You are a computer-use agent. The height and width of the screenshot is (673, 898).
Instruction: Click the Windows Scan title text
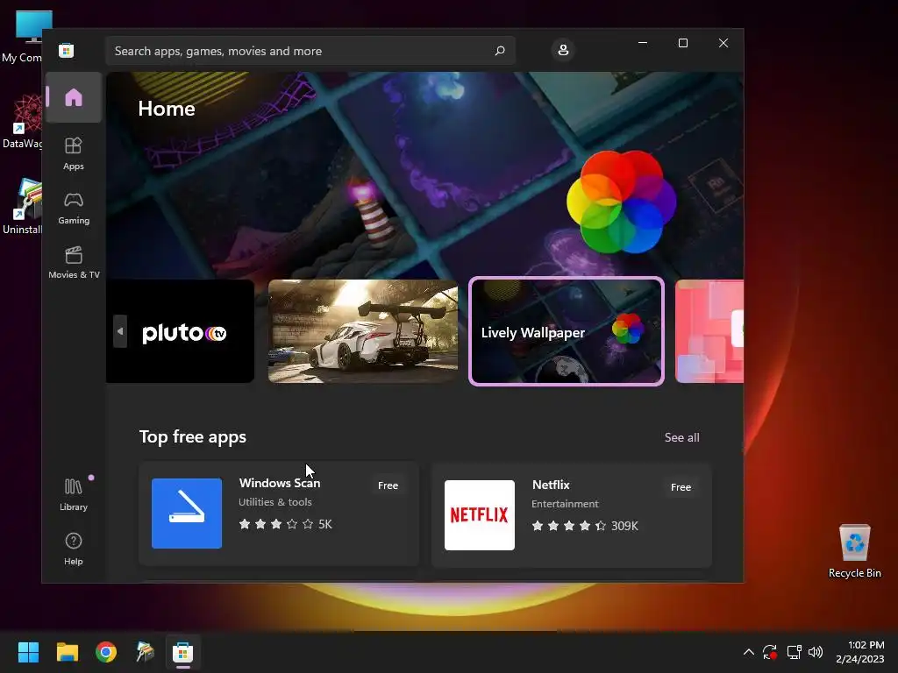280,483
